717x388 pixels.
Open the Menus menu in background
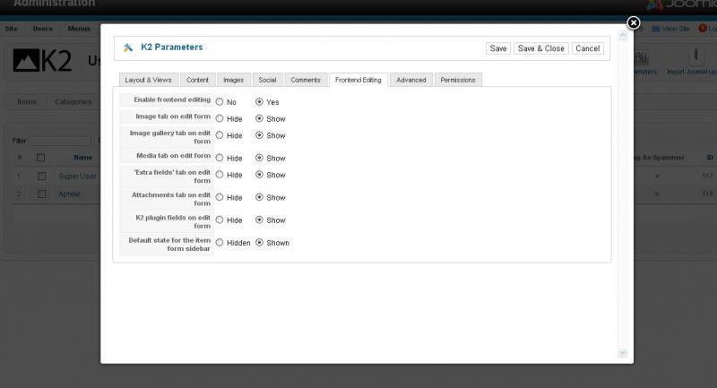coord(79,29)
